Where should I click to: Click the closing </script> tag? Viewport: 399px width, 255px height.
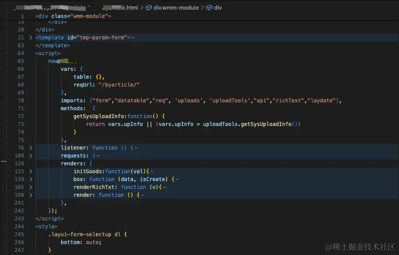pos(49,219)
